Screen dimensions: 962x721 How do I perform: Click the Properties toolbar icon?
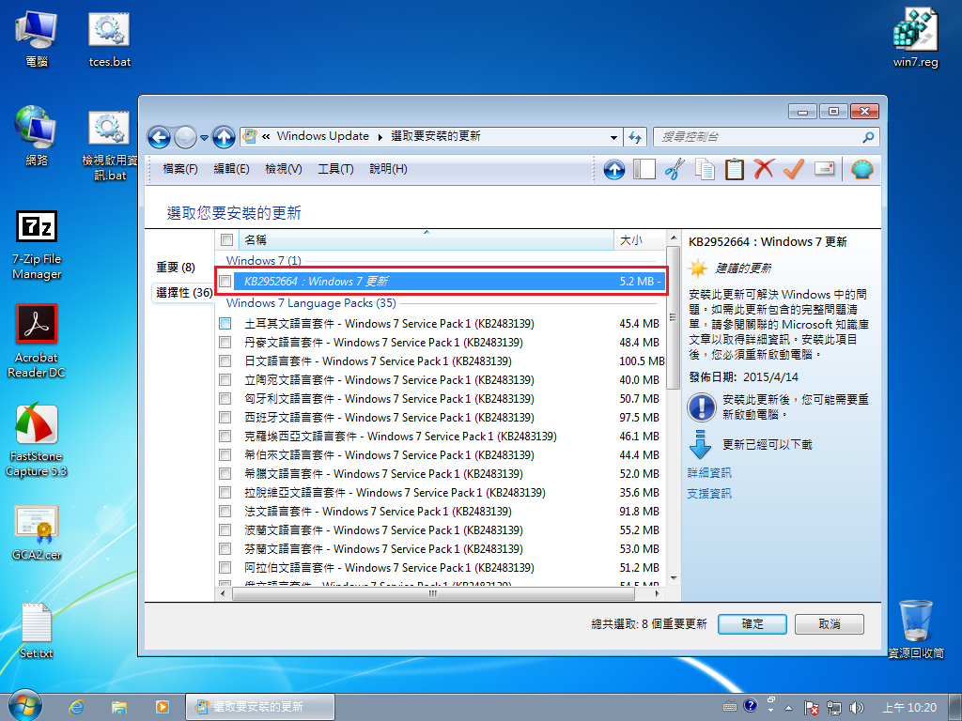[824, 168]
